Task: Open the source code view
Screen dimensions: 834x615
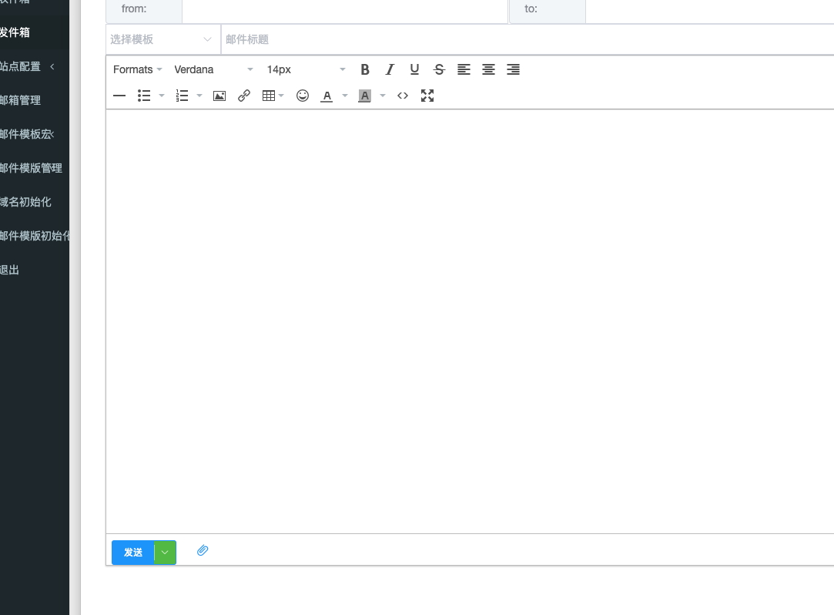Action: pyautogui.click(x=403, y=96)
